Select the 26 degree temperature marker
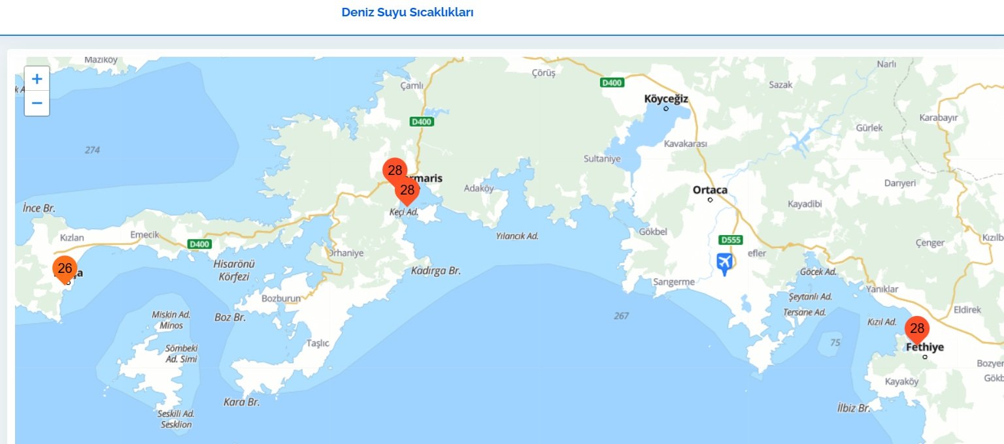The width and height of the screenshot is (1004, 444). pos(65,270)
